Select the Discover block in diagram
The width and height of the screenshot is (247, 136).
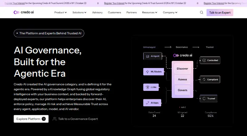pos(182,69)
